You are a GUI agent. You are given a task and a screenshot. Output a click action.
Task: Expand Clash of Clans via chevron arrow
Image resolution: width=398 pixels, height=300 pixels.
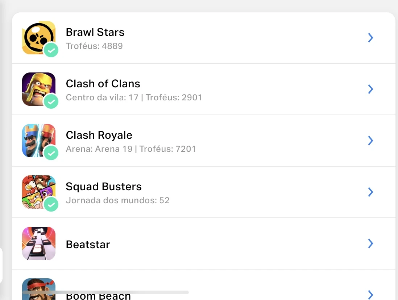370,89
